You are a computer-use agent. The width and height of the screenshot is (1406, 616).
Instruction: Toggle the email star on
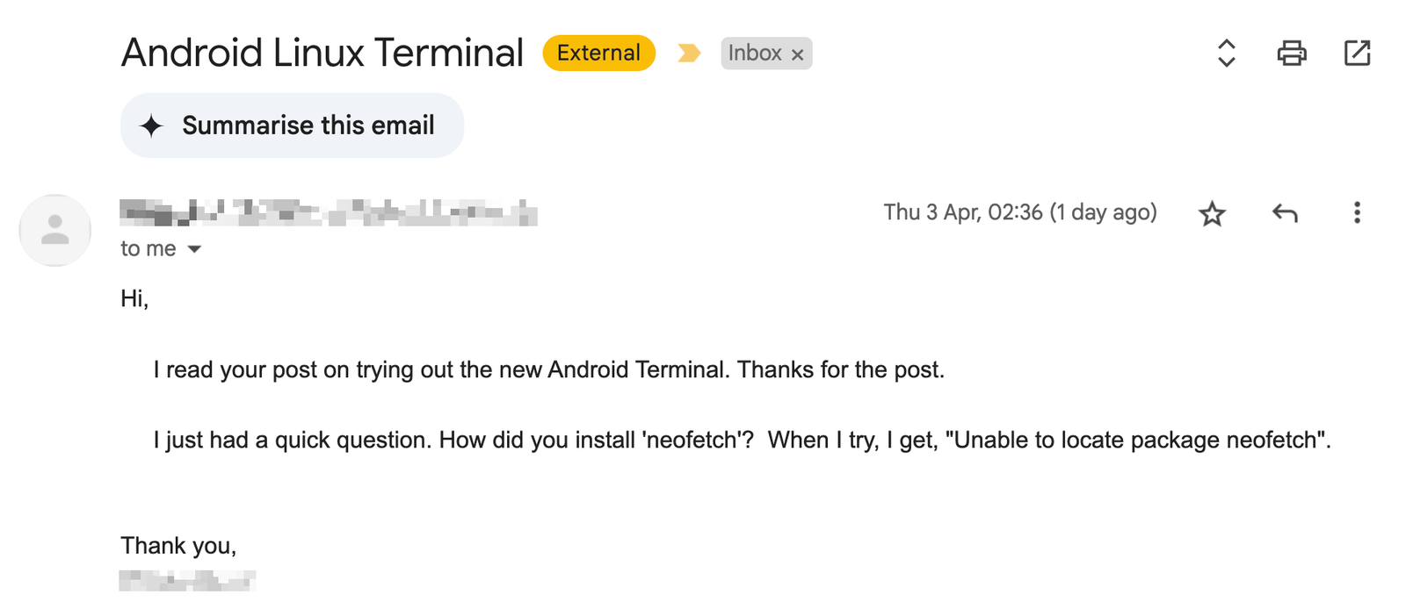(1213, 212)
